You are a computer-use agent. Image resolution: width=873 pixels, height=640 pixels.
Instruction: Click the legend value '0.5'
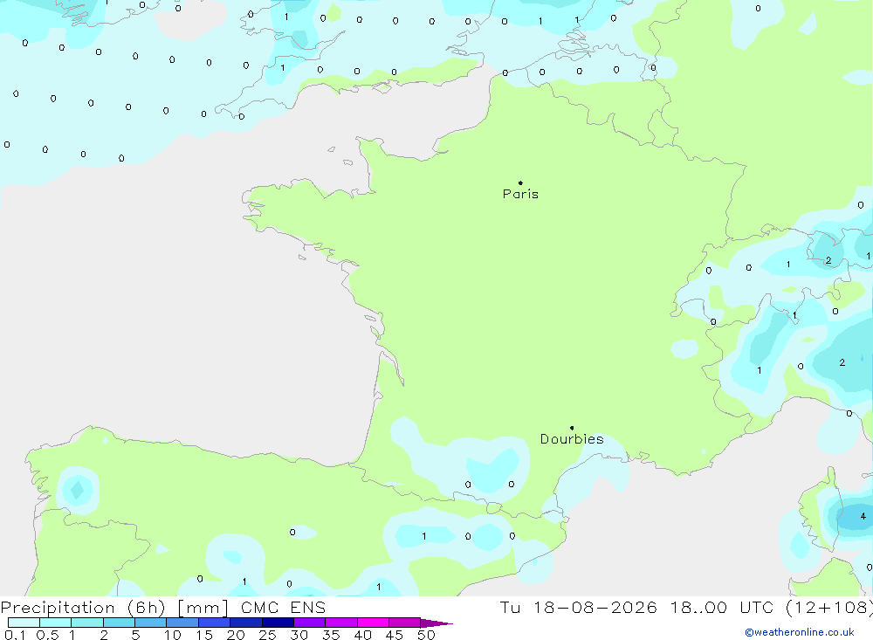click(47, 635)
